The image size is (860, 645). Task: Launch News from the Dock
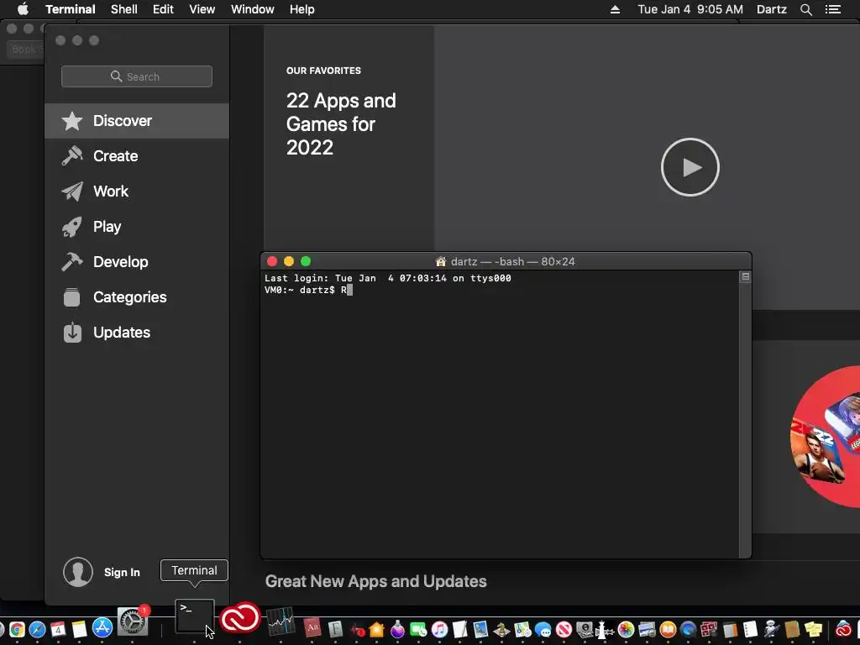point(564,630)
